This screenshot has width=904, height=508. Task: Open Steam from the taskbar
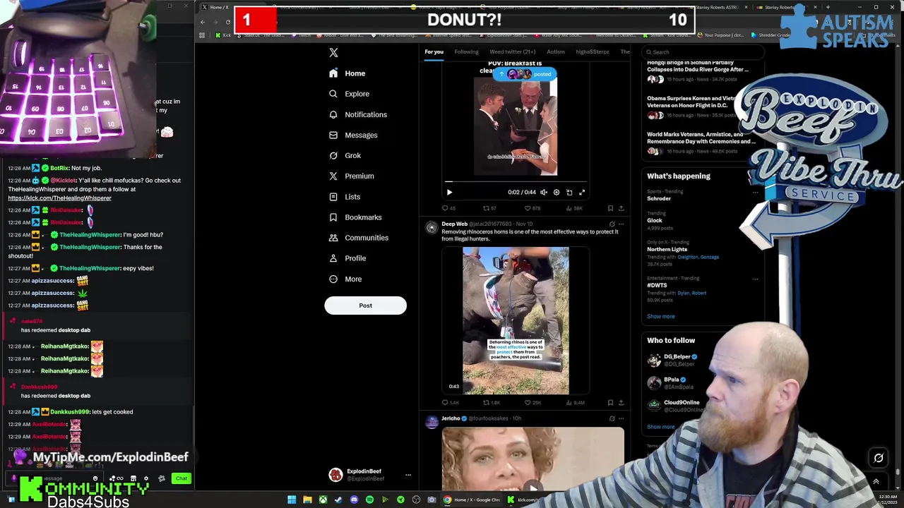pos(338,500)
